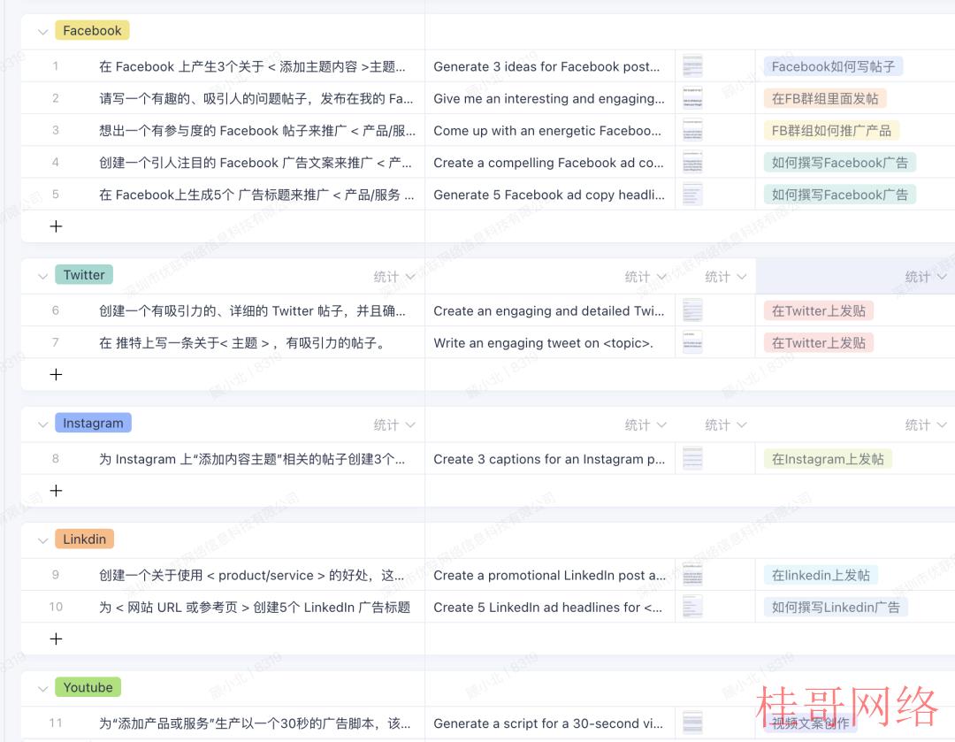Open attachment thumbnail in row 10
This screenshot has height=742, width=955.
pyautogui.click(x=692, y=607)
